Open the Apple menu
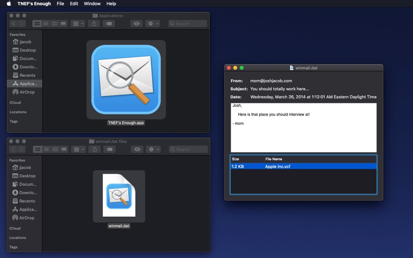Viewport: 413px width, 258px height. click(x=9, y=3)
